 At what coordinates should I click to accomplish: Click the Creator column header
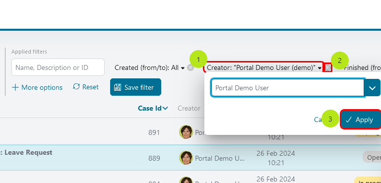(189, 108)
